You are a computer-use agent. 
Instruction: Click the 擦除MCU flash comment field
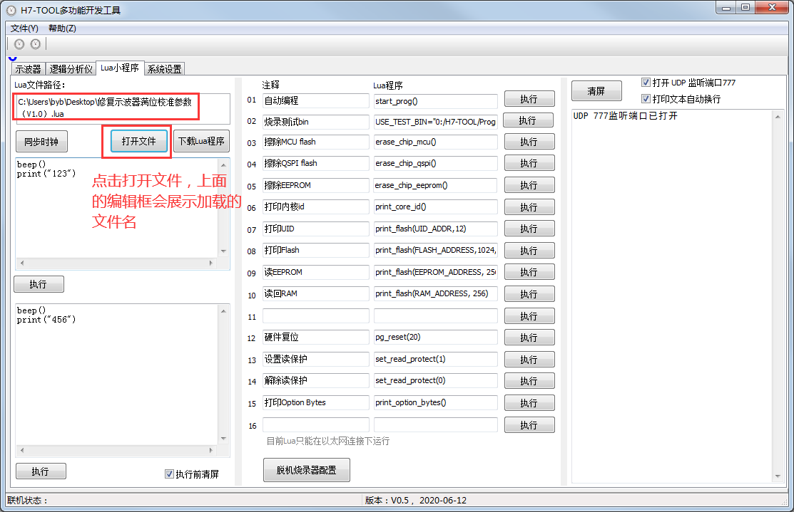316,142
